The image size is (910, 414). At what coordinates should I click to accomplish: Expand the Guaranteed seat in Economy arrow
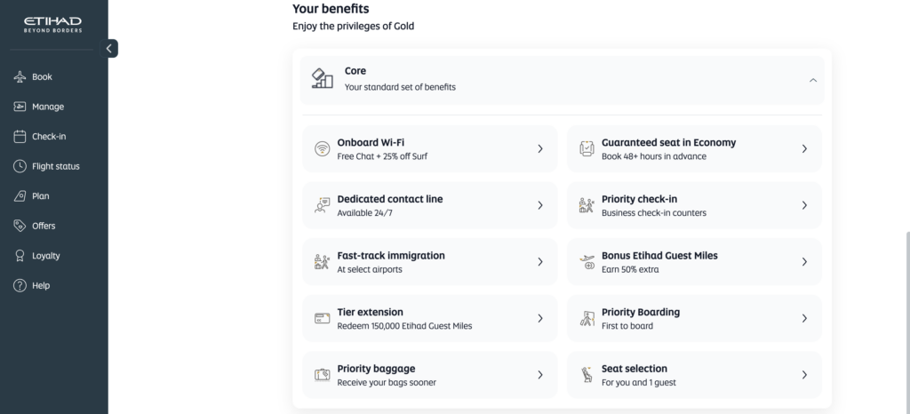tap(804, 148)
